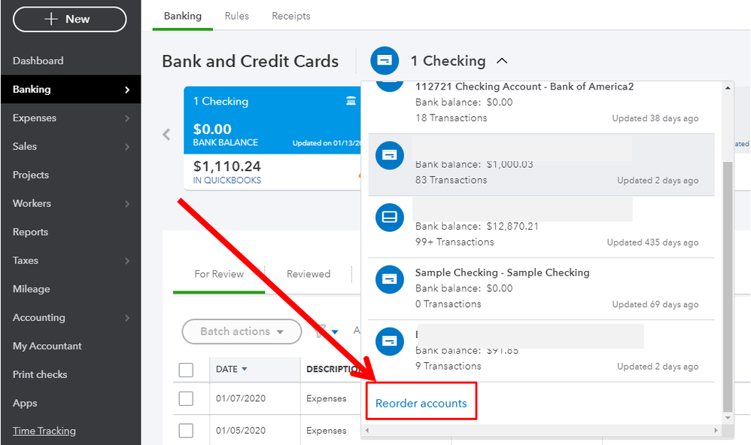Viewport: 751px width, 445px height.
Task: Expand Banking submenu chevron
Action: 127,90
